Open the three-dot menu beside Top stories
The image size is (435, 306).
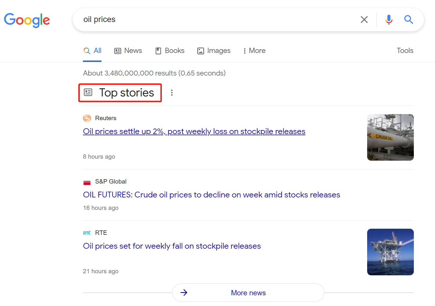coord(172,93)
